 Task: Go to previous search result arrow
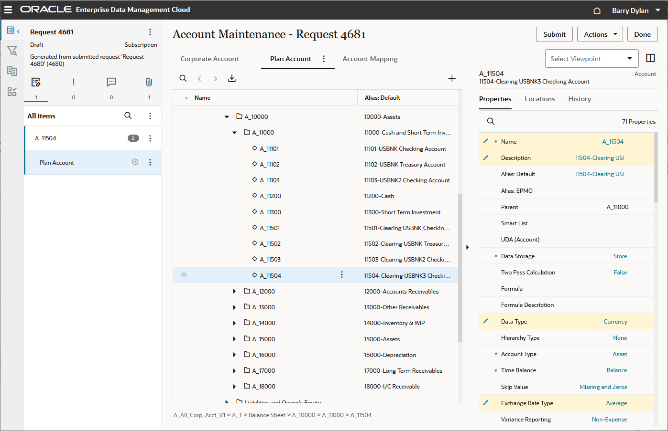click(x=199, y=79)
